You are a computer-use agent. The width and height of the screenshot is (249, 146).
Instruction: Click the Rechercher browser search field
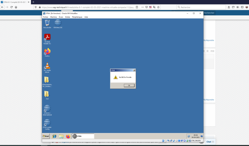pos(201,7)
